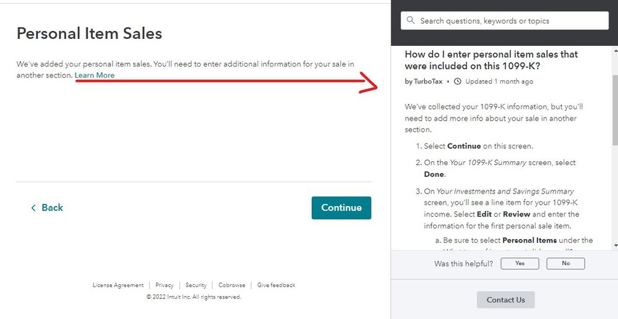Click the Back chevron arrow icon
Screen dimensions: 618x319
[x=33, y=208]
